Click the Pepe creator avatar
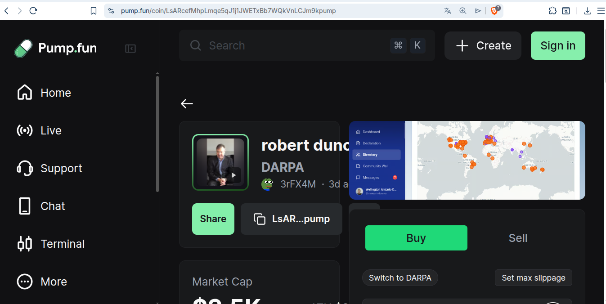This screenshot has height=304, width=606. coord(267,184)
